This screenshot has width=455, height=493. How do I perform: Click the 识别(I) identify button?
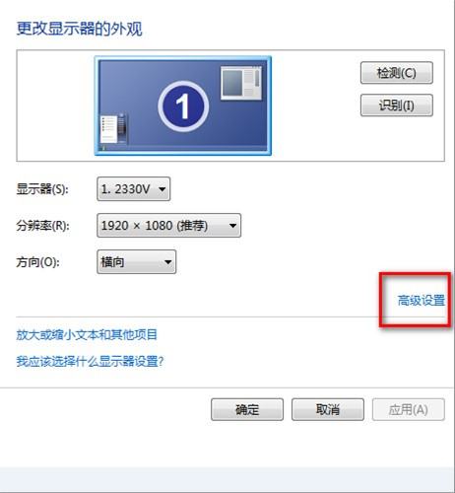(397, 106)
